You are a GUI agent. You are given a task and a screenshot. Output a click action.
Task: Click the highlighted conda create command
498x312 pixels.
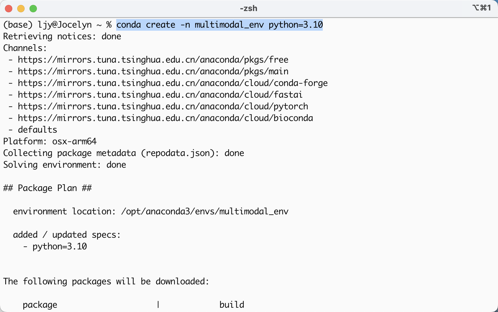[x=219, y=25]
